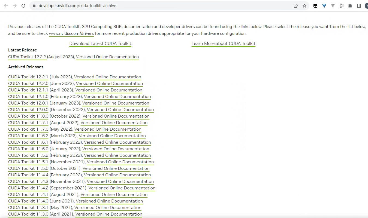
Task: Open CUDA Toolkit 11.3.0 link
Action: click(28, 214)
